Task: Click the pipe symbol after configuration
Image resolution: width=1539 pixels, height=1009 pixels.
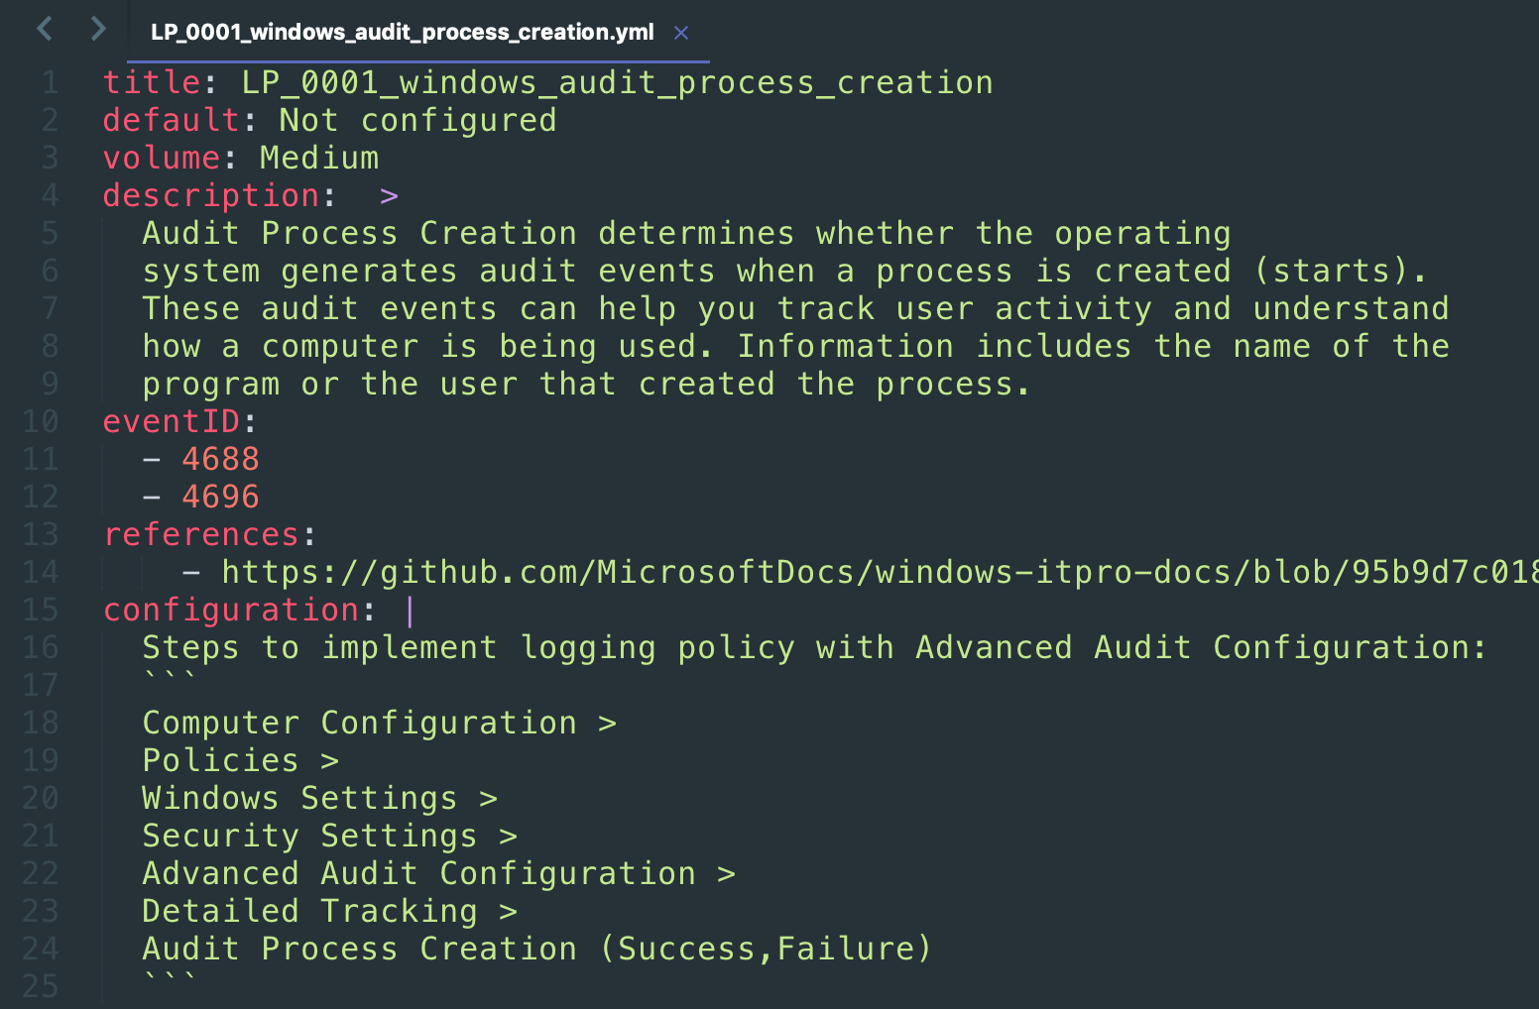Action: (x=410, y=611)
